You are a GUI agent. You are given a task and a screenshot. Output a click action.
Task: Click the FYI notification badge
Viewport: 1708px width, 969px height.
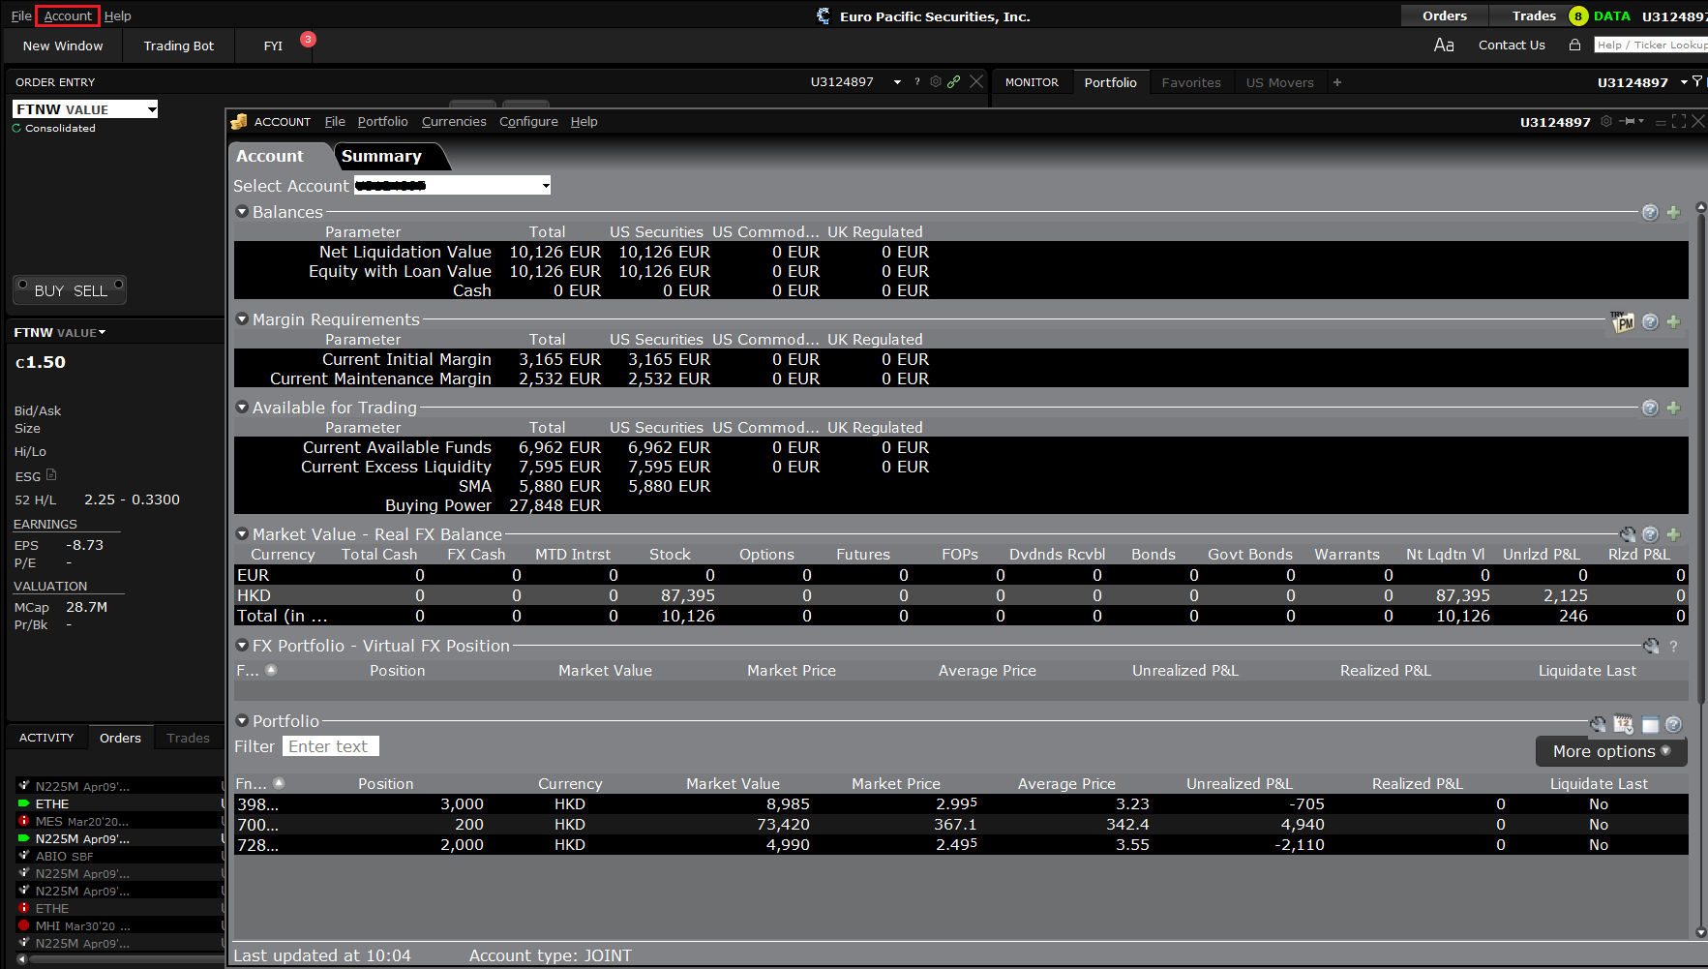tap(308, 40)
